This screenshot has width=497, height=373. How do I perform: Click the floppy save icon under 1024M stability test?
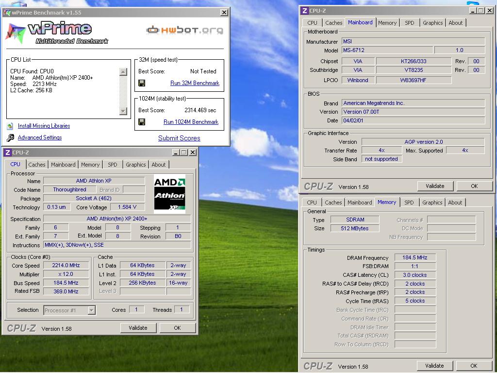click(142, 122)
